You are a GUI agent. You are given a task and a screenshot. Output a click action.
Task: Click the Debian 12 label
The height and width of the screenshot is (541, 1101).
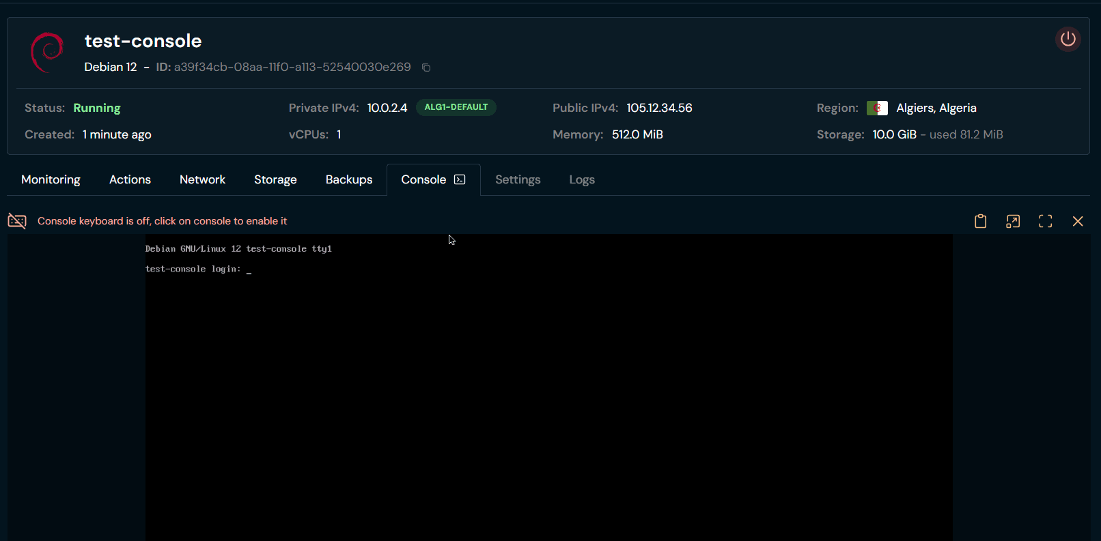point(111,67)
